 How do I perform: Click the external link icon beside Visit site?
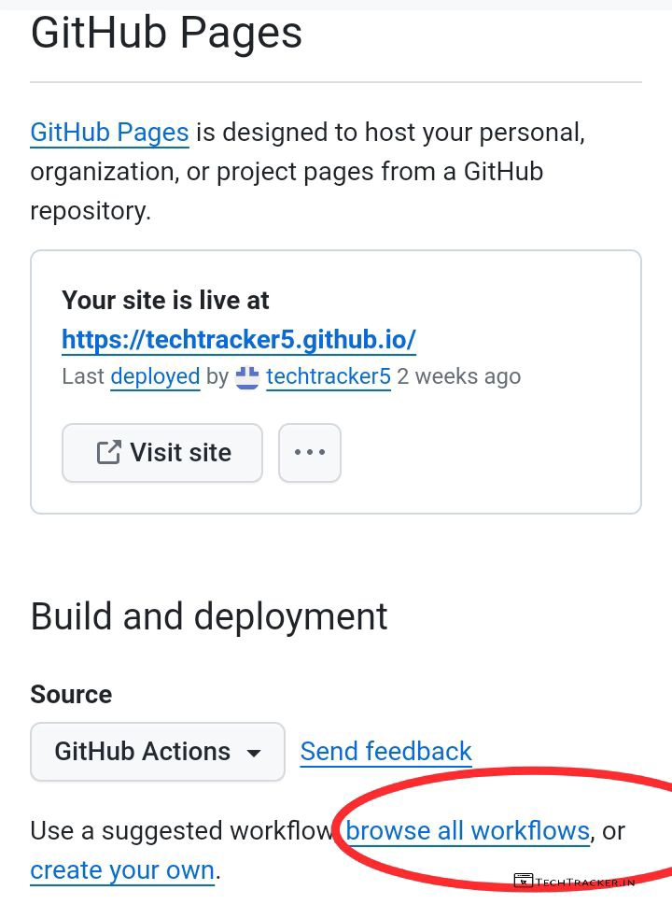tap(109, 453)
